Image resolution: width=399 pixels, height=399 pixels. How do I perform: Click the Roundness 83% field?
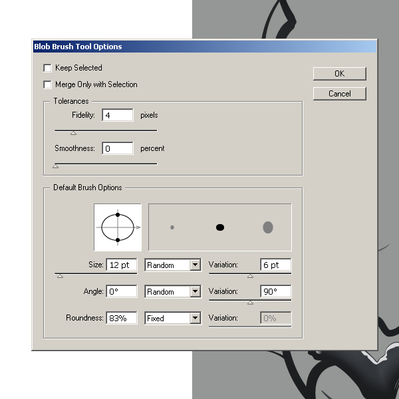click(122, 318)
